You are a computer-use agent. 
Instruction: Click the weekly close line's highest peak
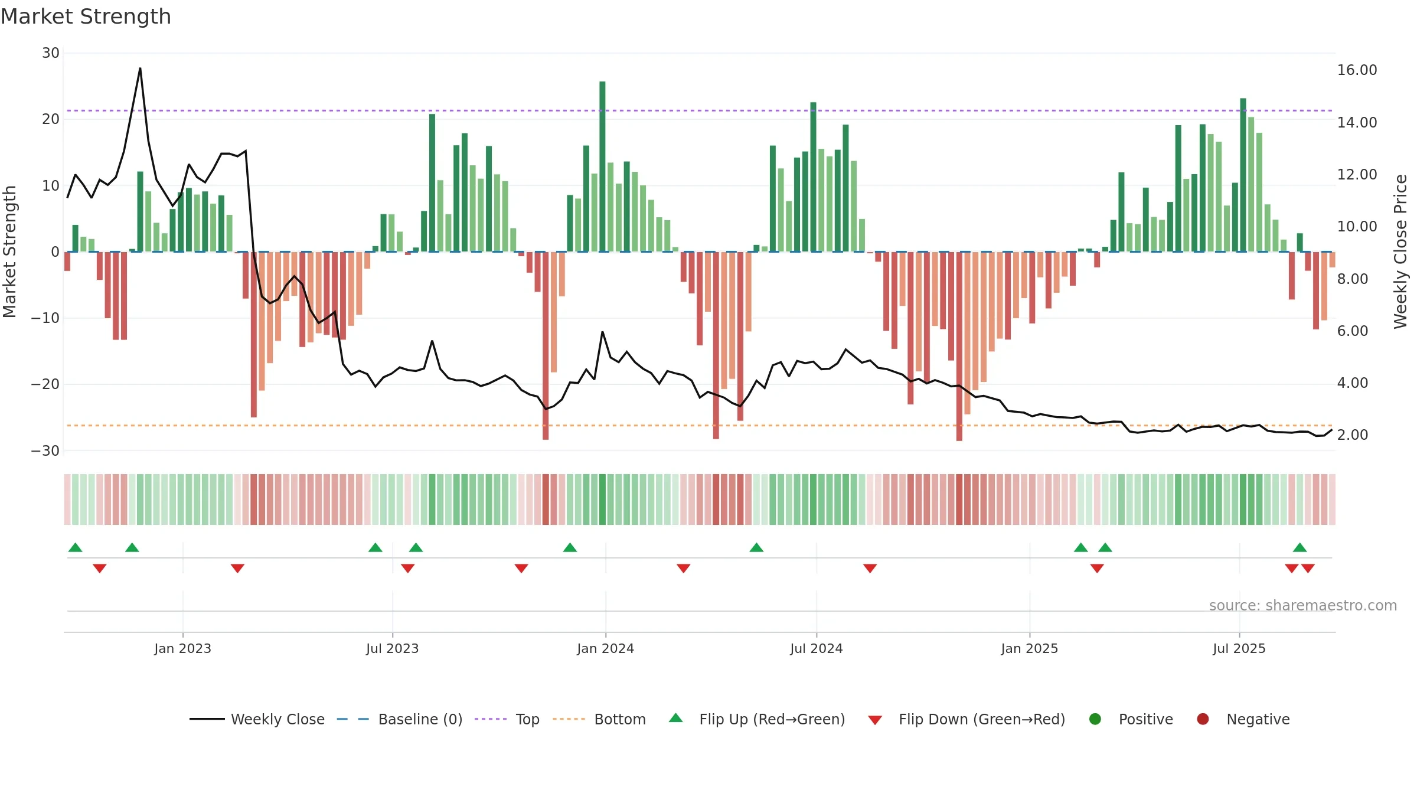(x=140, y=68)
